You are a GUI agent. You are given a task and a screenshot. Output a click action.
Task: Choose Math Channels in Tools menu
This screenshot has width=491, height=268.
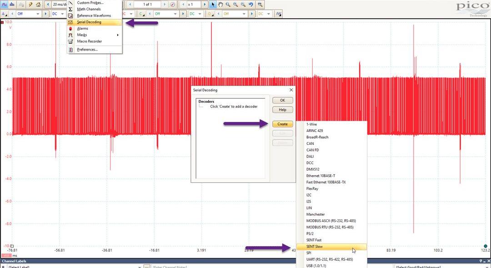pos(94,9)
